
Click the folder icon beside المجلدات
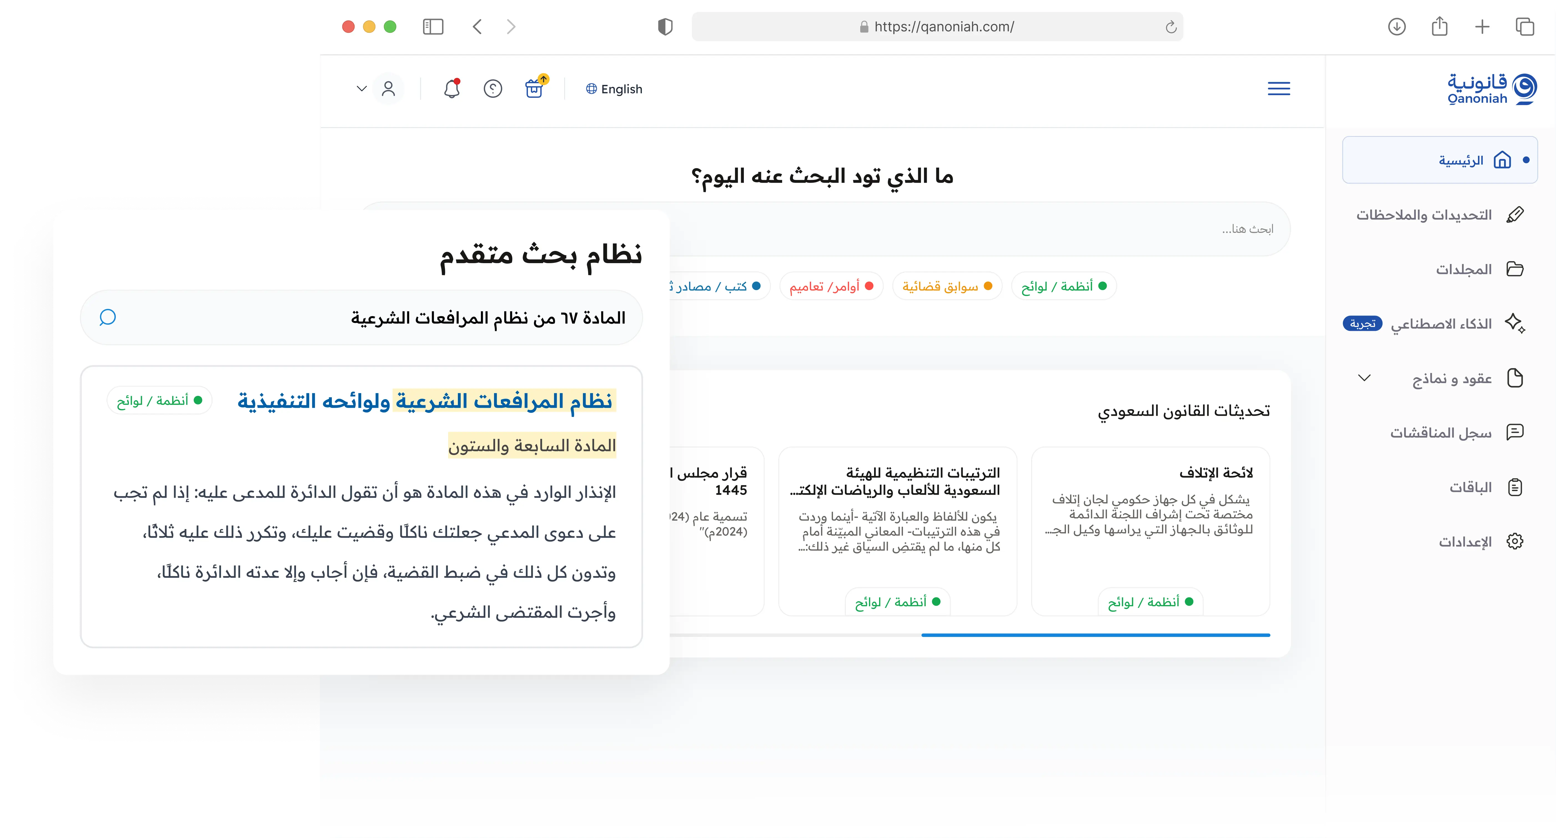pos(1515,269)
